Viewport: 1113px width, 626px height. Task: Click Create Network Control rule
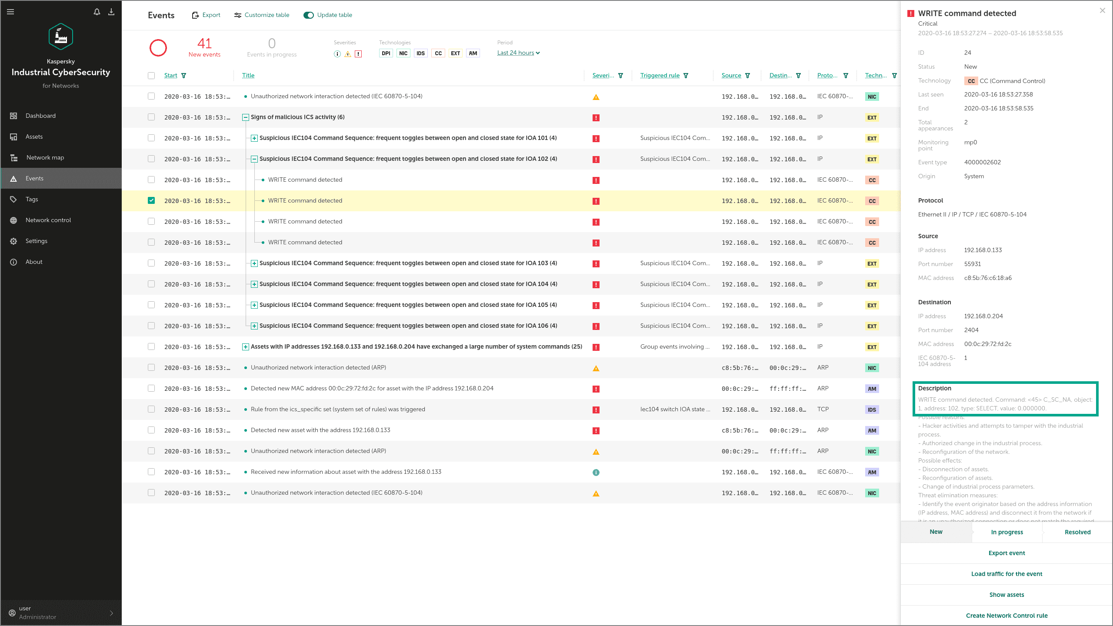pos(1006,616)
